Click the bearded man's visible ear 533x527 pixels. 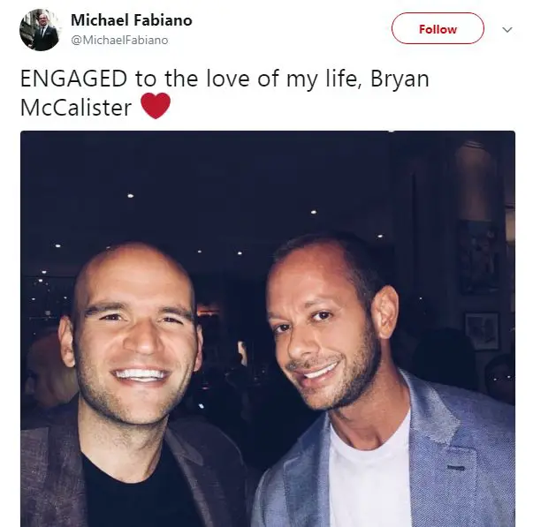385,312
